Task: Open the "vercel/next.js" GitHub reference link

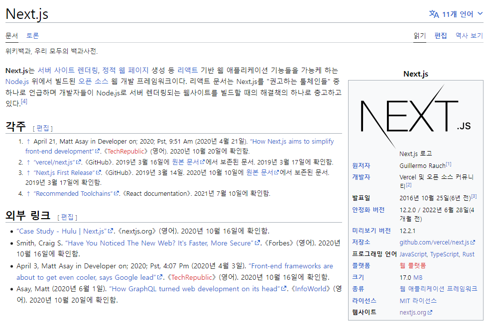Action: click(x=57, y=162)
